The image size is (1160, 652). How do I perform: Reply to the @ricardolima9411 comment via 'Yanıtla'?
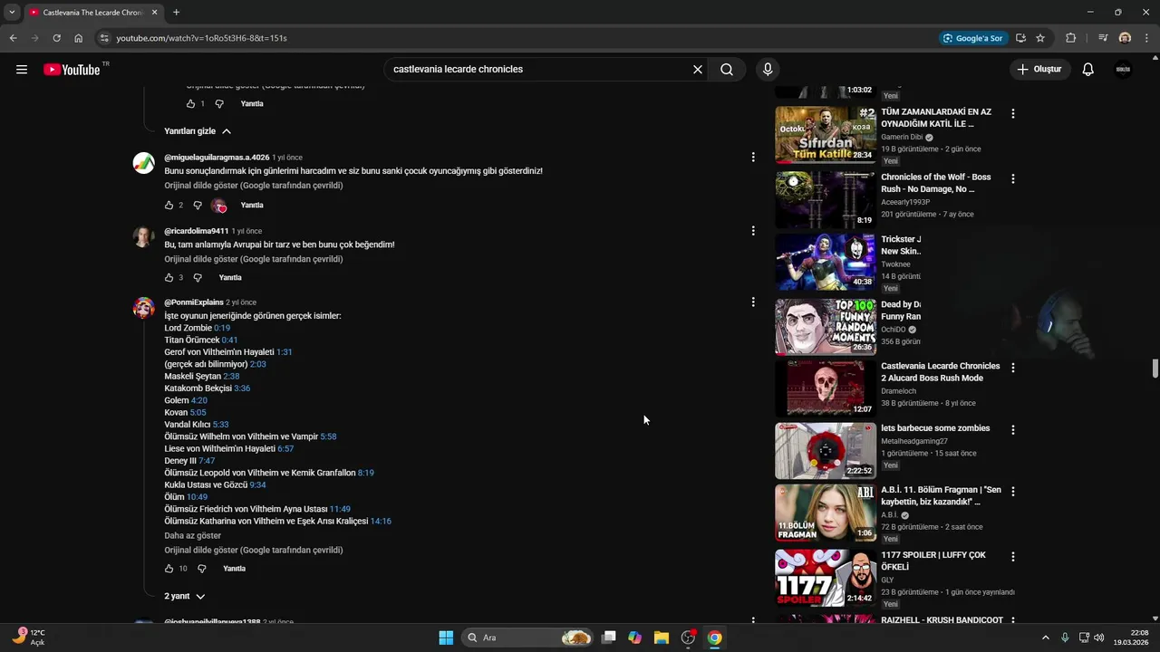[230, 278]
